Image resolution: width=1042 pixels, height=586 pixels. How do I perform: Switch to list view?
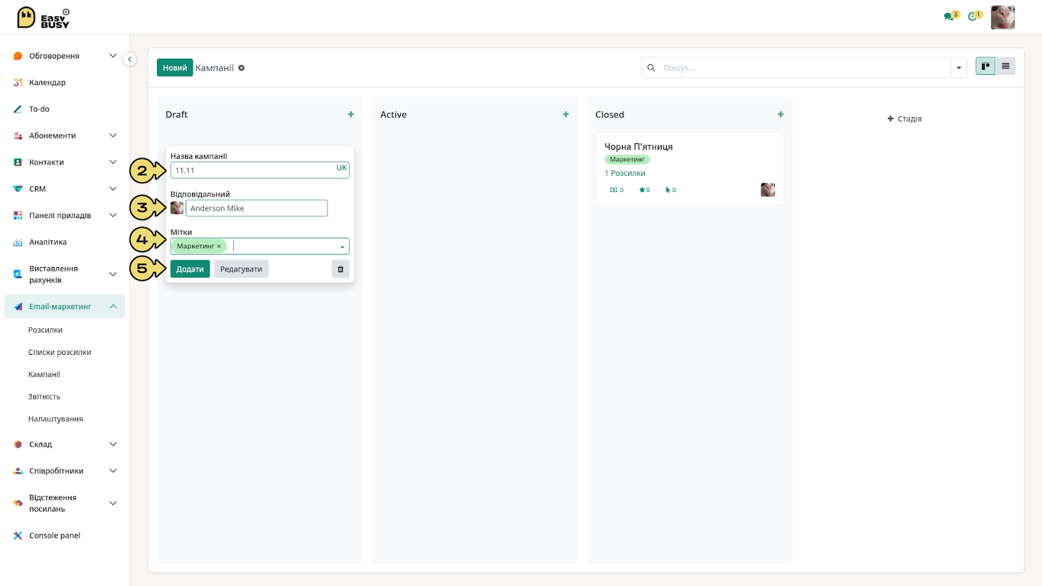(1006, 66)
